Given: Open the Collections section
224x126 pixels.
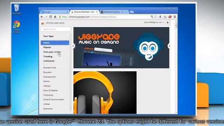Looking at the screenshot, I should point(49,61).
